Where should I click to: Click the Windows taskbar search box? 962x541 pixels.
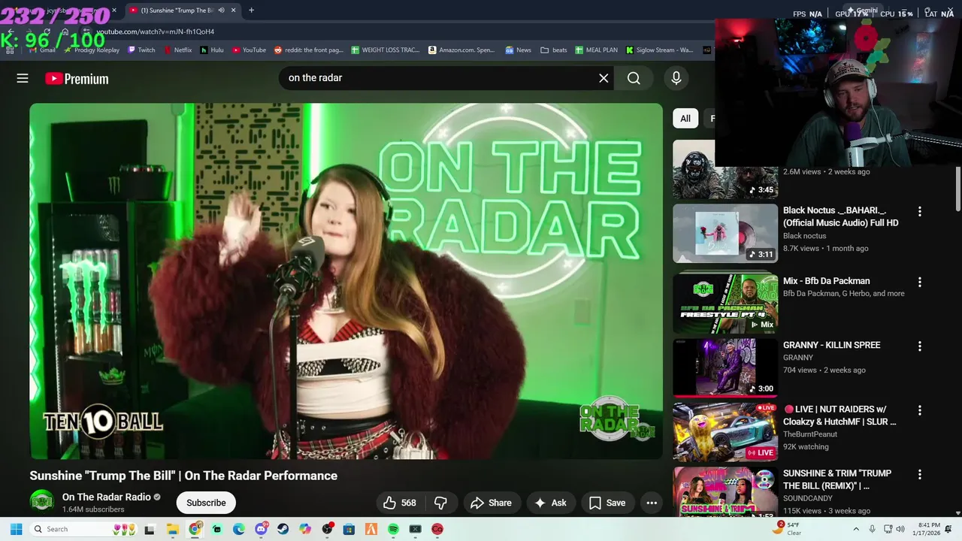pos(84,529)
